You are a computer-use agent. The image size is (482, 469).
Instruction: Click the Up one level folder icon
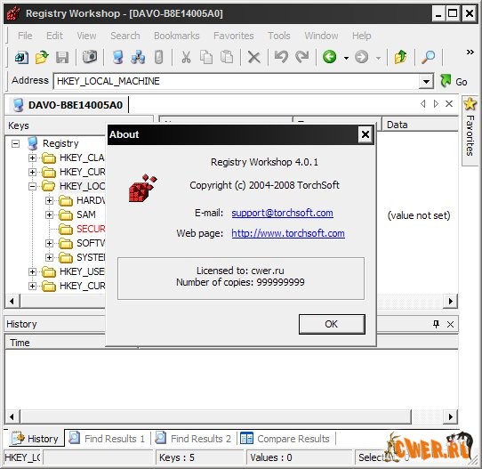pyautogui.click(x=400, y=57)
